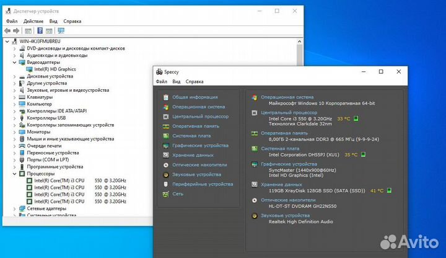Open Центральный процессор in Speccy sidebar
The width and height of the screenshot is (446, 258).
tap(200, 117)
